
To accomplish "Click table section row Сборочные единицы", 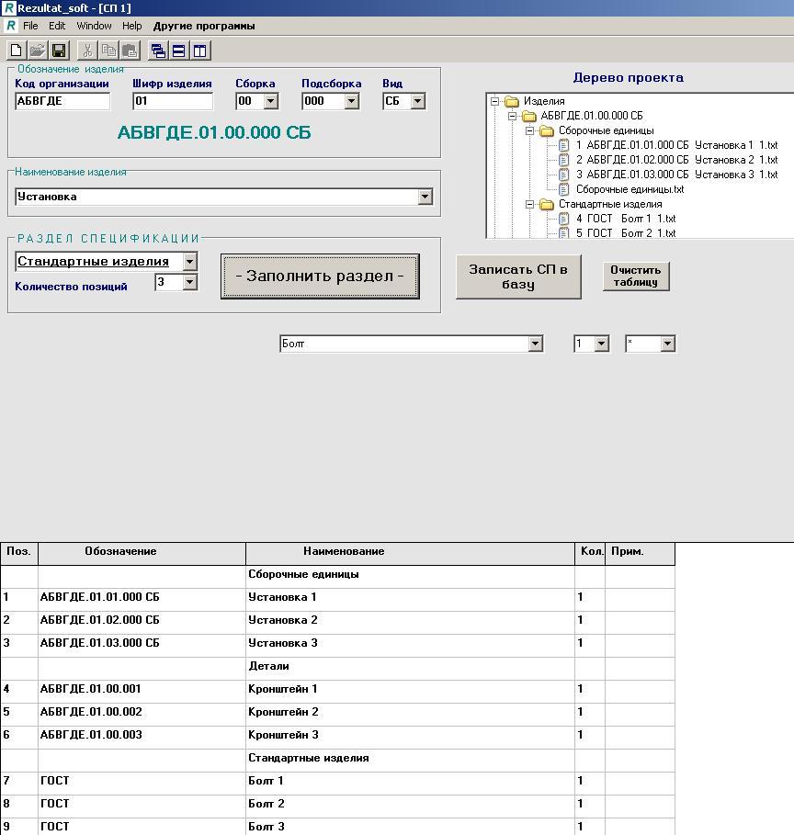I will [x=410, y=577].
